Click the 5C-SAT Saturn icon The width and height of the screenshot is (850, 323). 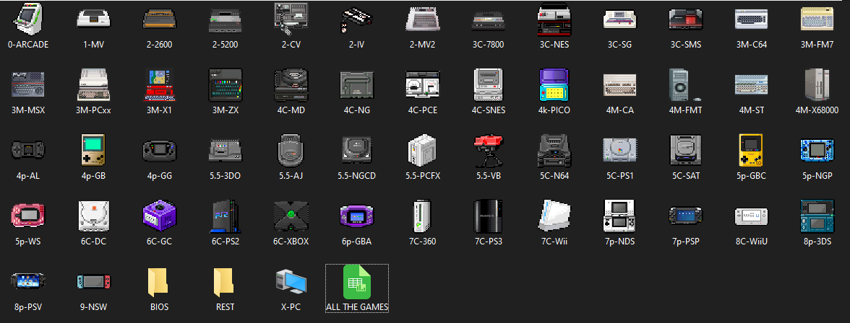685,151
